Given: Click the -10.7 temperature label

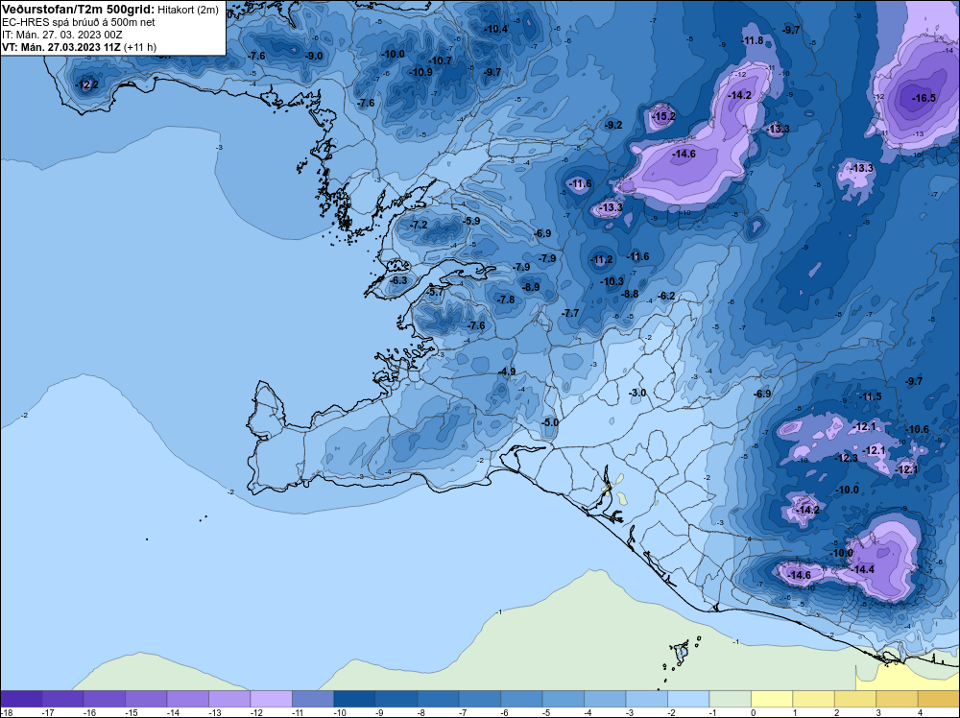Looking at the screenshot, I should [x=441, y=60].
